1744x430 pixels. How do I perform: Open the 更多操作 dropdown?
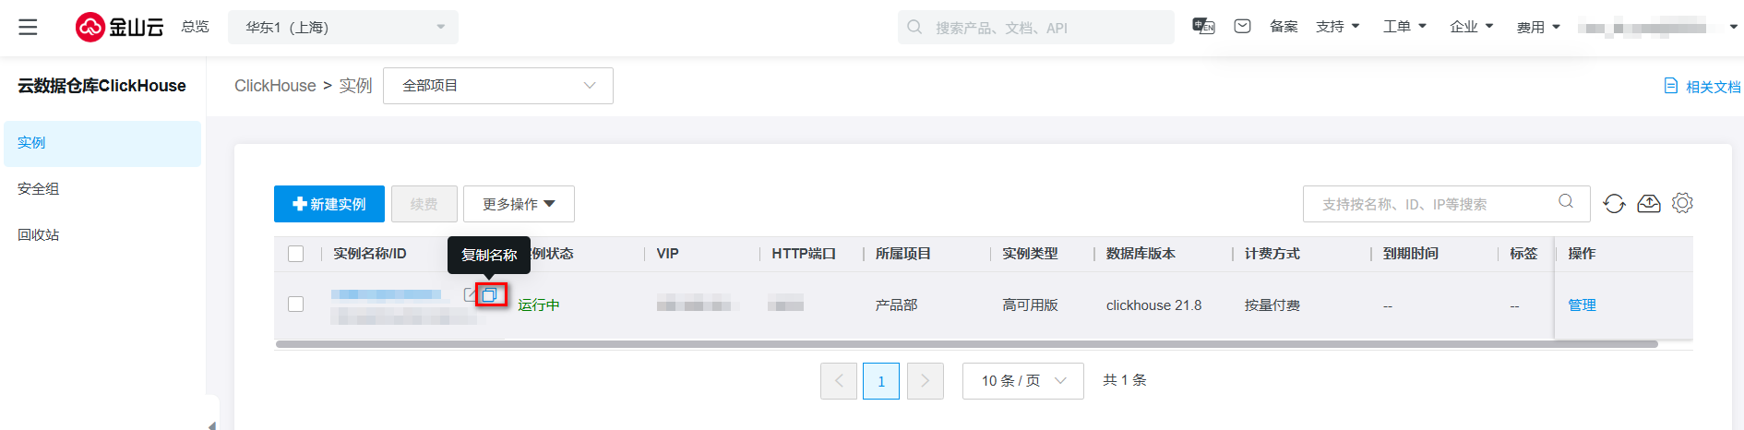(x=519, y=204)
